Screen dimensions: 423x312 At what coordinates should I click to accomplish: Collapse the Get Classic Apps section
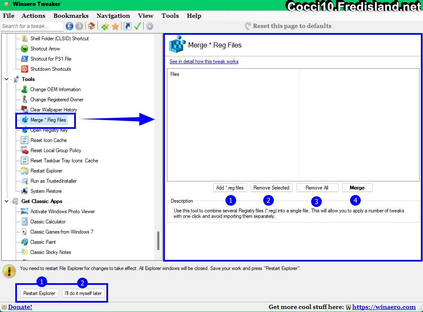point(7,201)
